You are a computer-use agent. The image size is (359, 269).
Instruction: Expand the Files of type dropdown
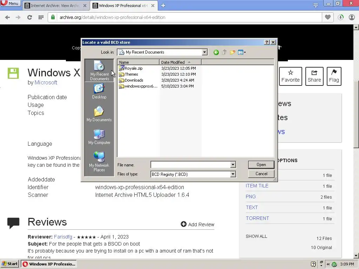(233, 174)
